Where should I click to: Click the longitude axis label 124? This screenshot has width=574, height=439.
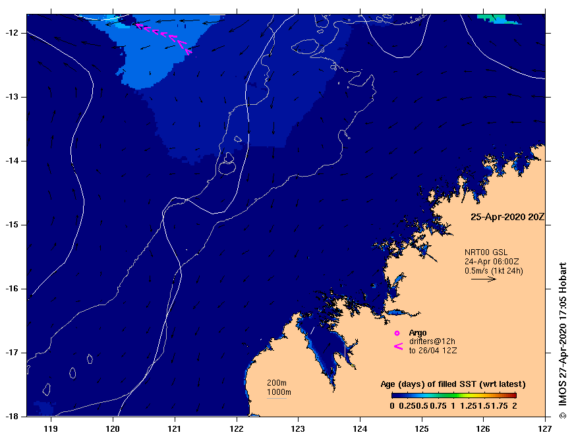pyautogui.click(x=360, y=428)
